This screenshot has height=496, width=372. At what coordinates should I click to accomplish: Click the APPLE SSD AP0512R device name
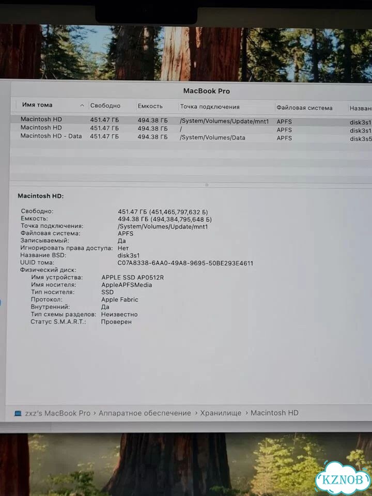133,277
